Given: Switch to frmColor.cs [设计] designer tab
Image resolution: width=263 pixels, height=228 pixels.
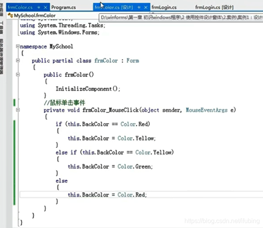Looking at the screenshot, I should [114, 7].
